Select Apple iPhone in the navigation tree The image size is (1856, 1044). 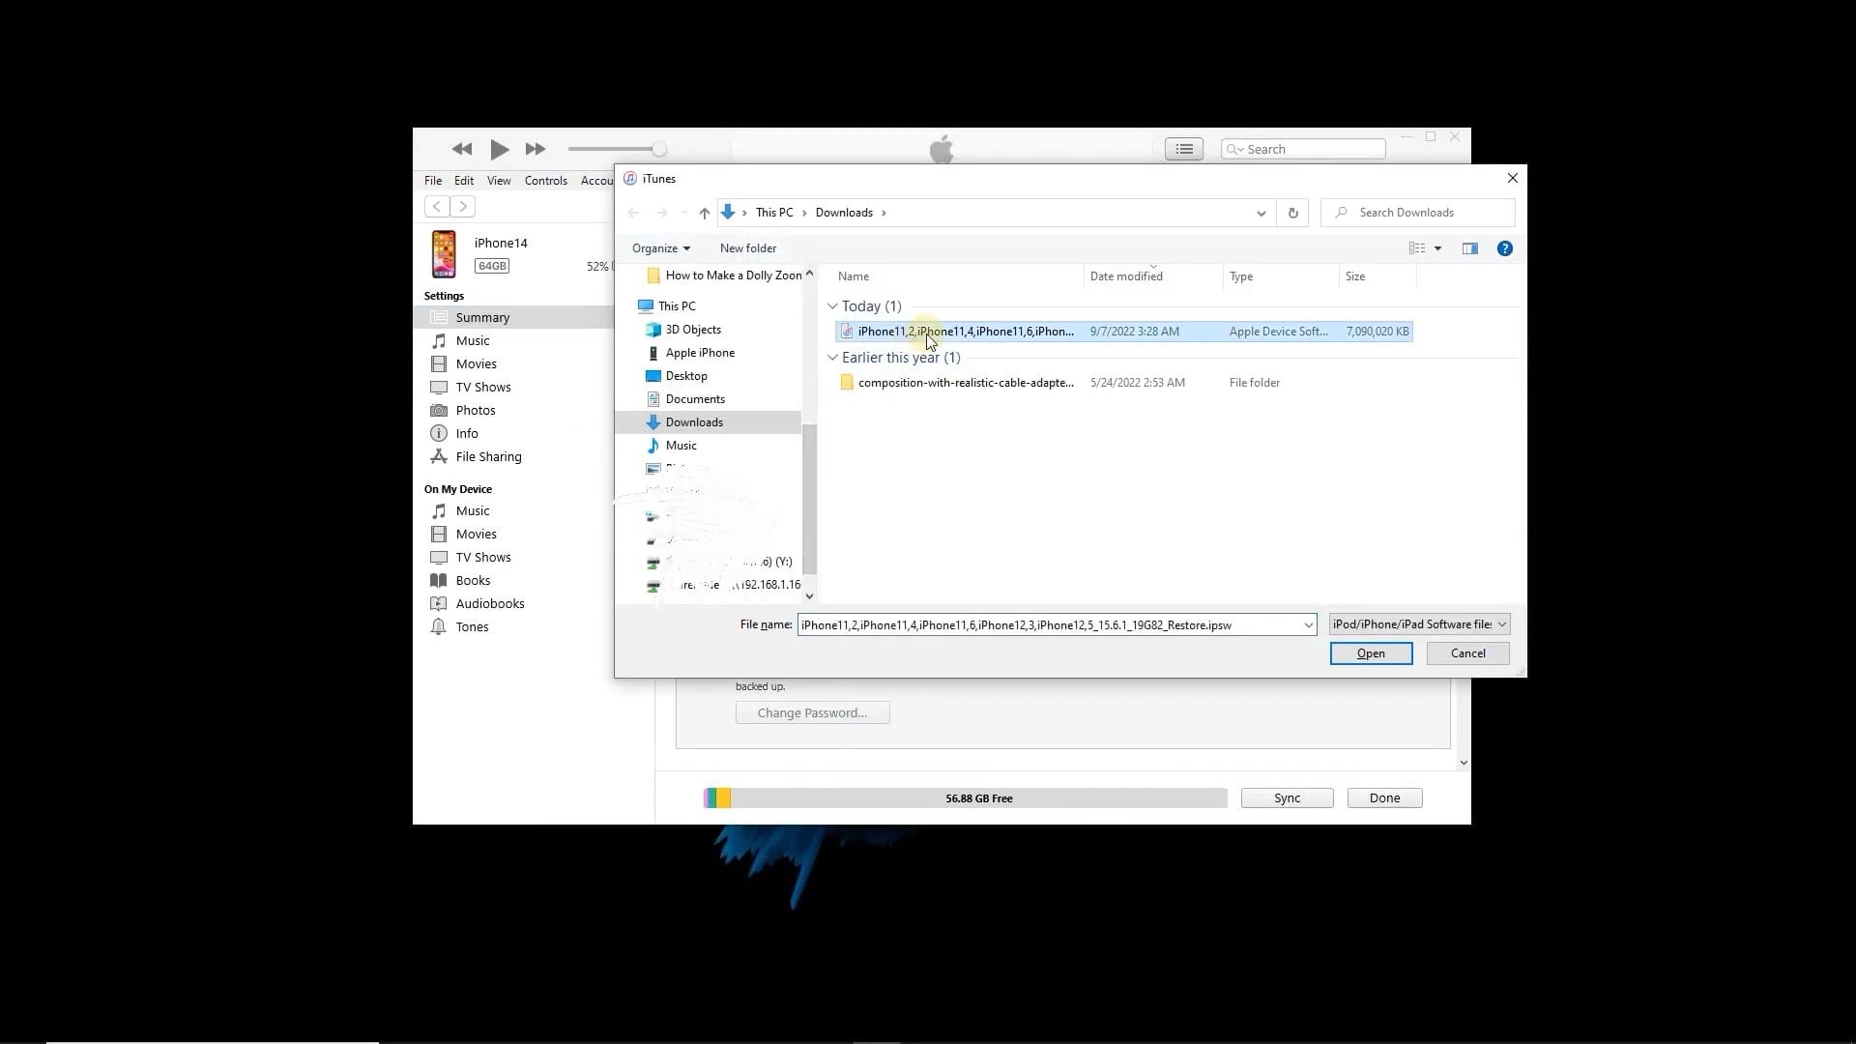tap(699, 353)
